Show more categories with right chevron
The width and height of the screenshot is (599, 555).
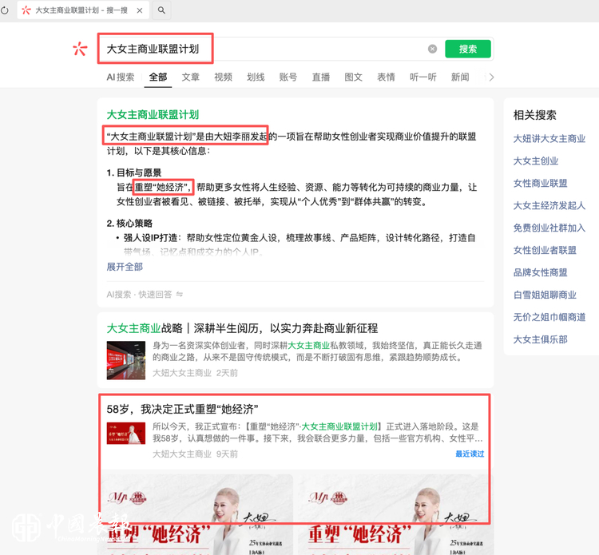point(491,77)
